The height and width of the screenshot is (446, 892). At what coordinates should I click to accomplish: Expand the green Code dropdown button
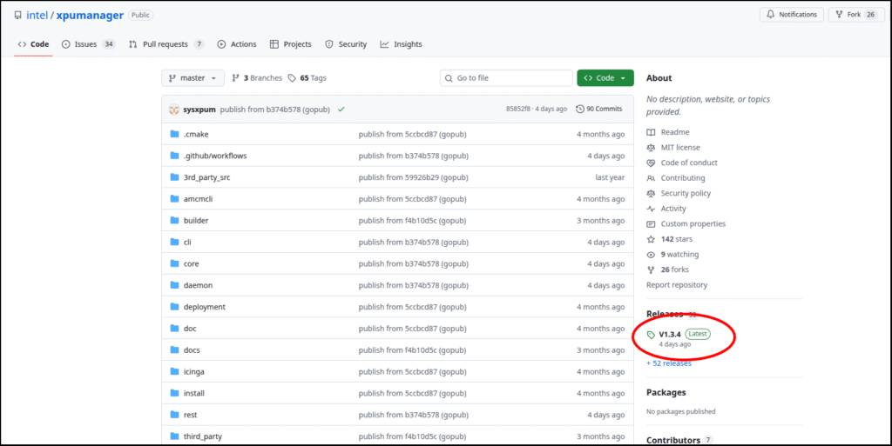pyautogui.click(x=605, y=78)
